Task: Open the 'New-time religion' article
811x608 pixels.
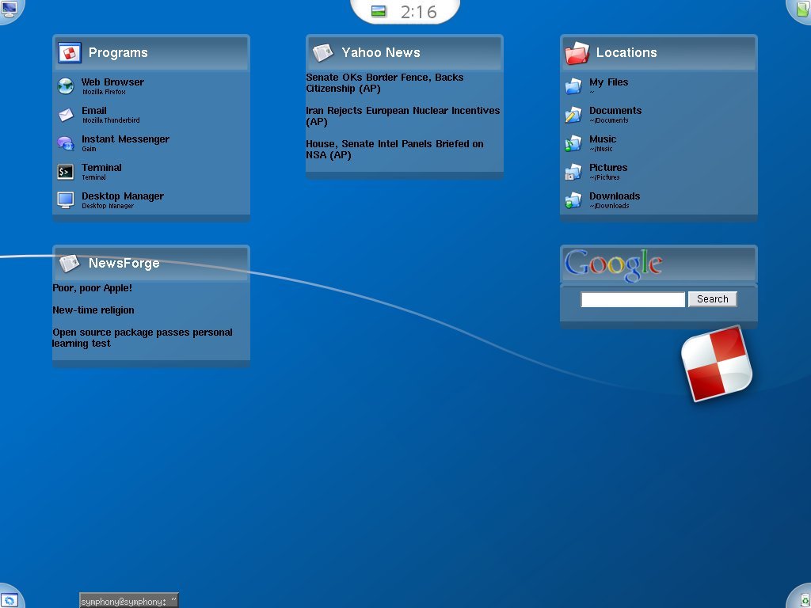Action: [x=93, y=310]
